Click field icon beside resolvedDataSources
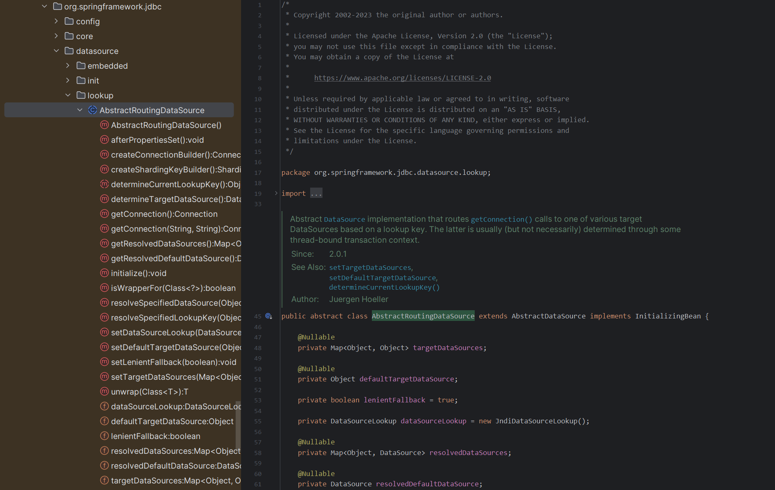Image resolution: width=775 pixels, height=490 pixels. [104, 451]
